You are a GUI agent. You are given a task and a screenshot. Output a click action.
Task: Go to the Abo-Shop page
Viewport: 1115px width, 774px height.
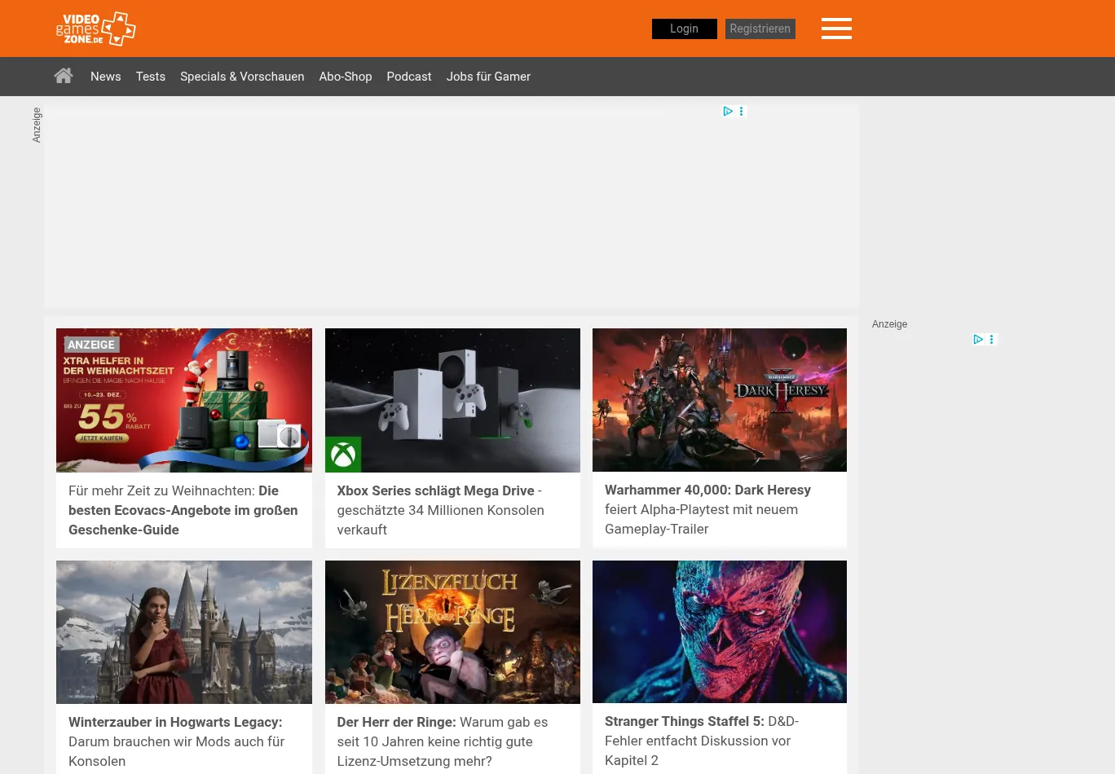coord(345,77)
